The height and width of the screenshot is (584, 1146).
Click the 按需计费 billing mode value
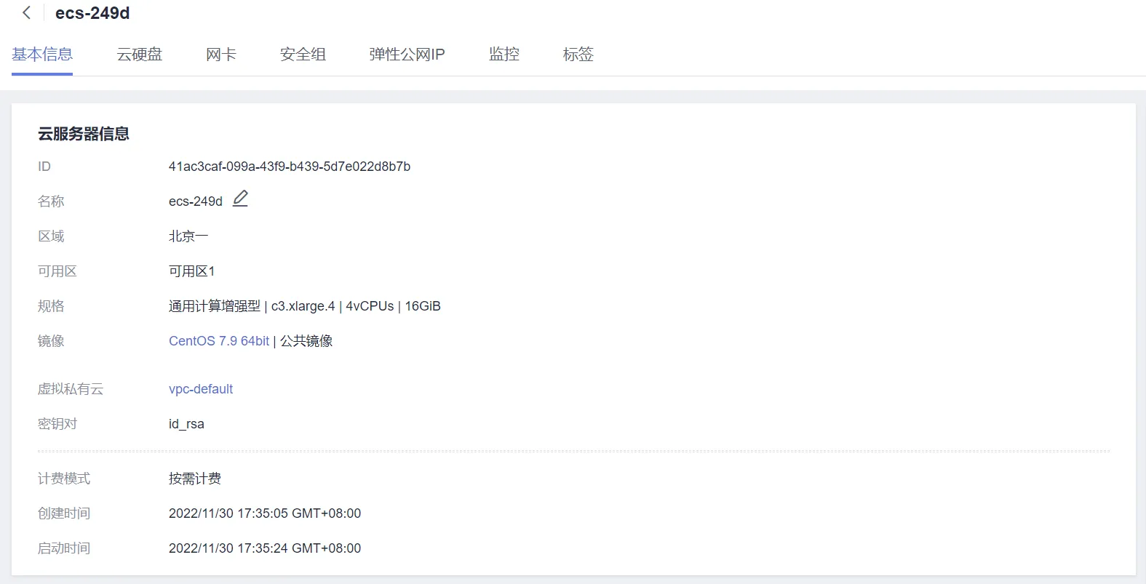point(194,479)
